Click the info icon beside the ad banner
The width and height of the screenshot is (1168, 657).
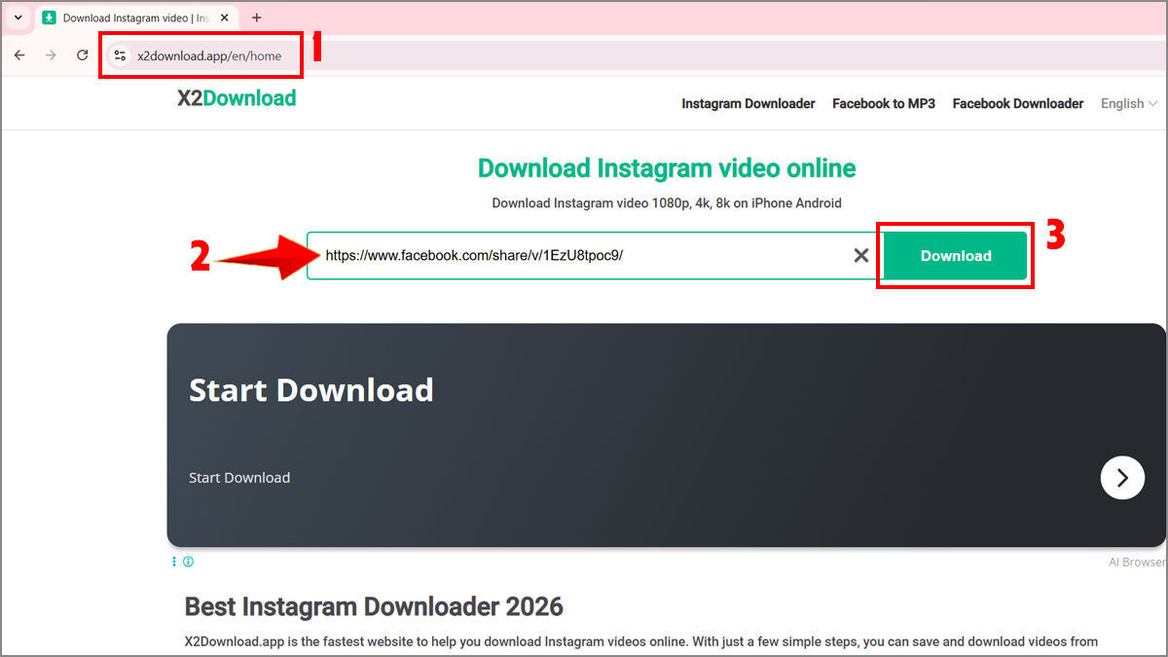click(189, 562)
